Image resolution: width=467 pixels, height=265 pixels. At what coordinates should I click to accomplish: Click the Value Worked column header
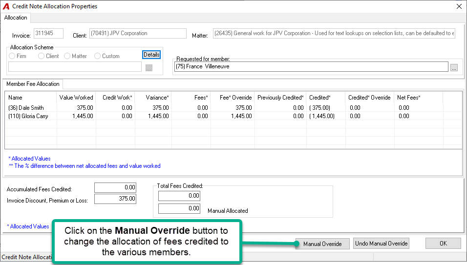click(x=76, y=98)
